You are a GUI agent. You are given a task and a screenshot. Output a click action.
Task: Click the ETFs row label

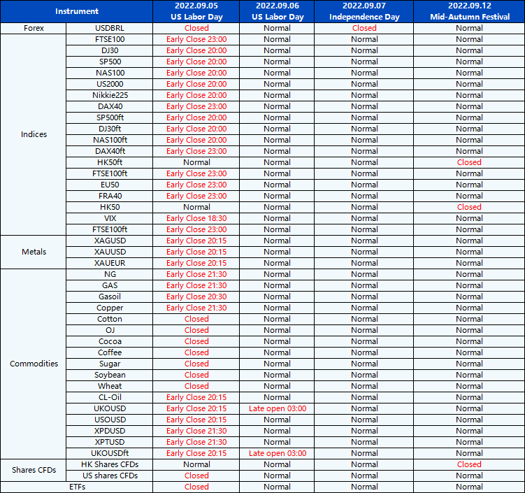77,487
